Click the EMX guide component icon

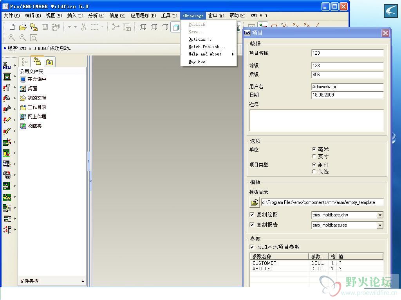click(7, 87)
